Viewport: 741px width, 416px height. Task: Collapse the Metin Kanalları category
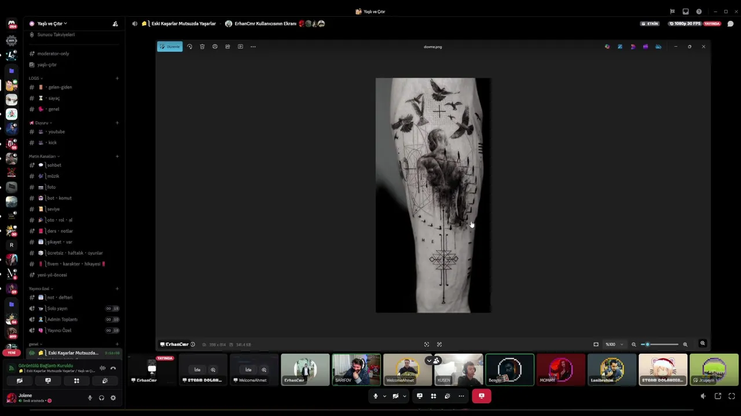coord(44,156)
